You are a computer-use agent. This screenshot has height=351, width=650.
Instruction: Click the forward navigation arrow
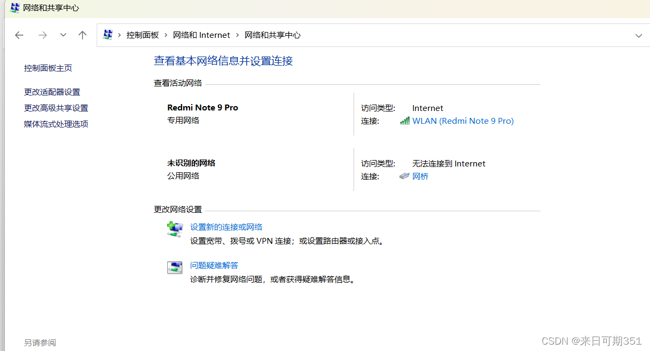(42, 35)
